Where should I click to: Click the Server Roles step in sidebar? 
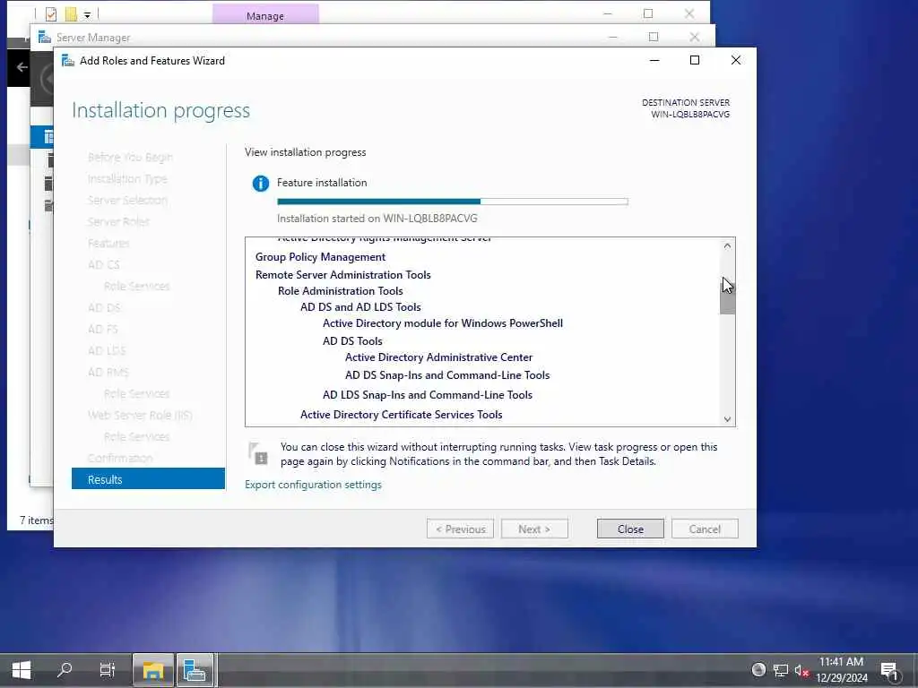coord(118,222)
